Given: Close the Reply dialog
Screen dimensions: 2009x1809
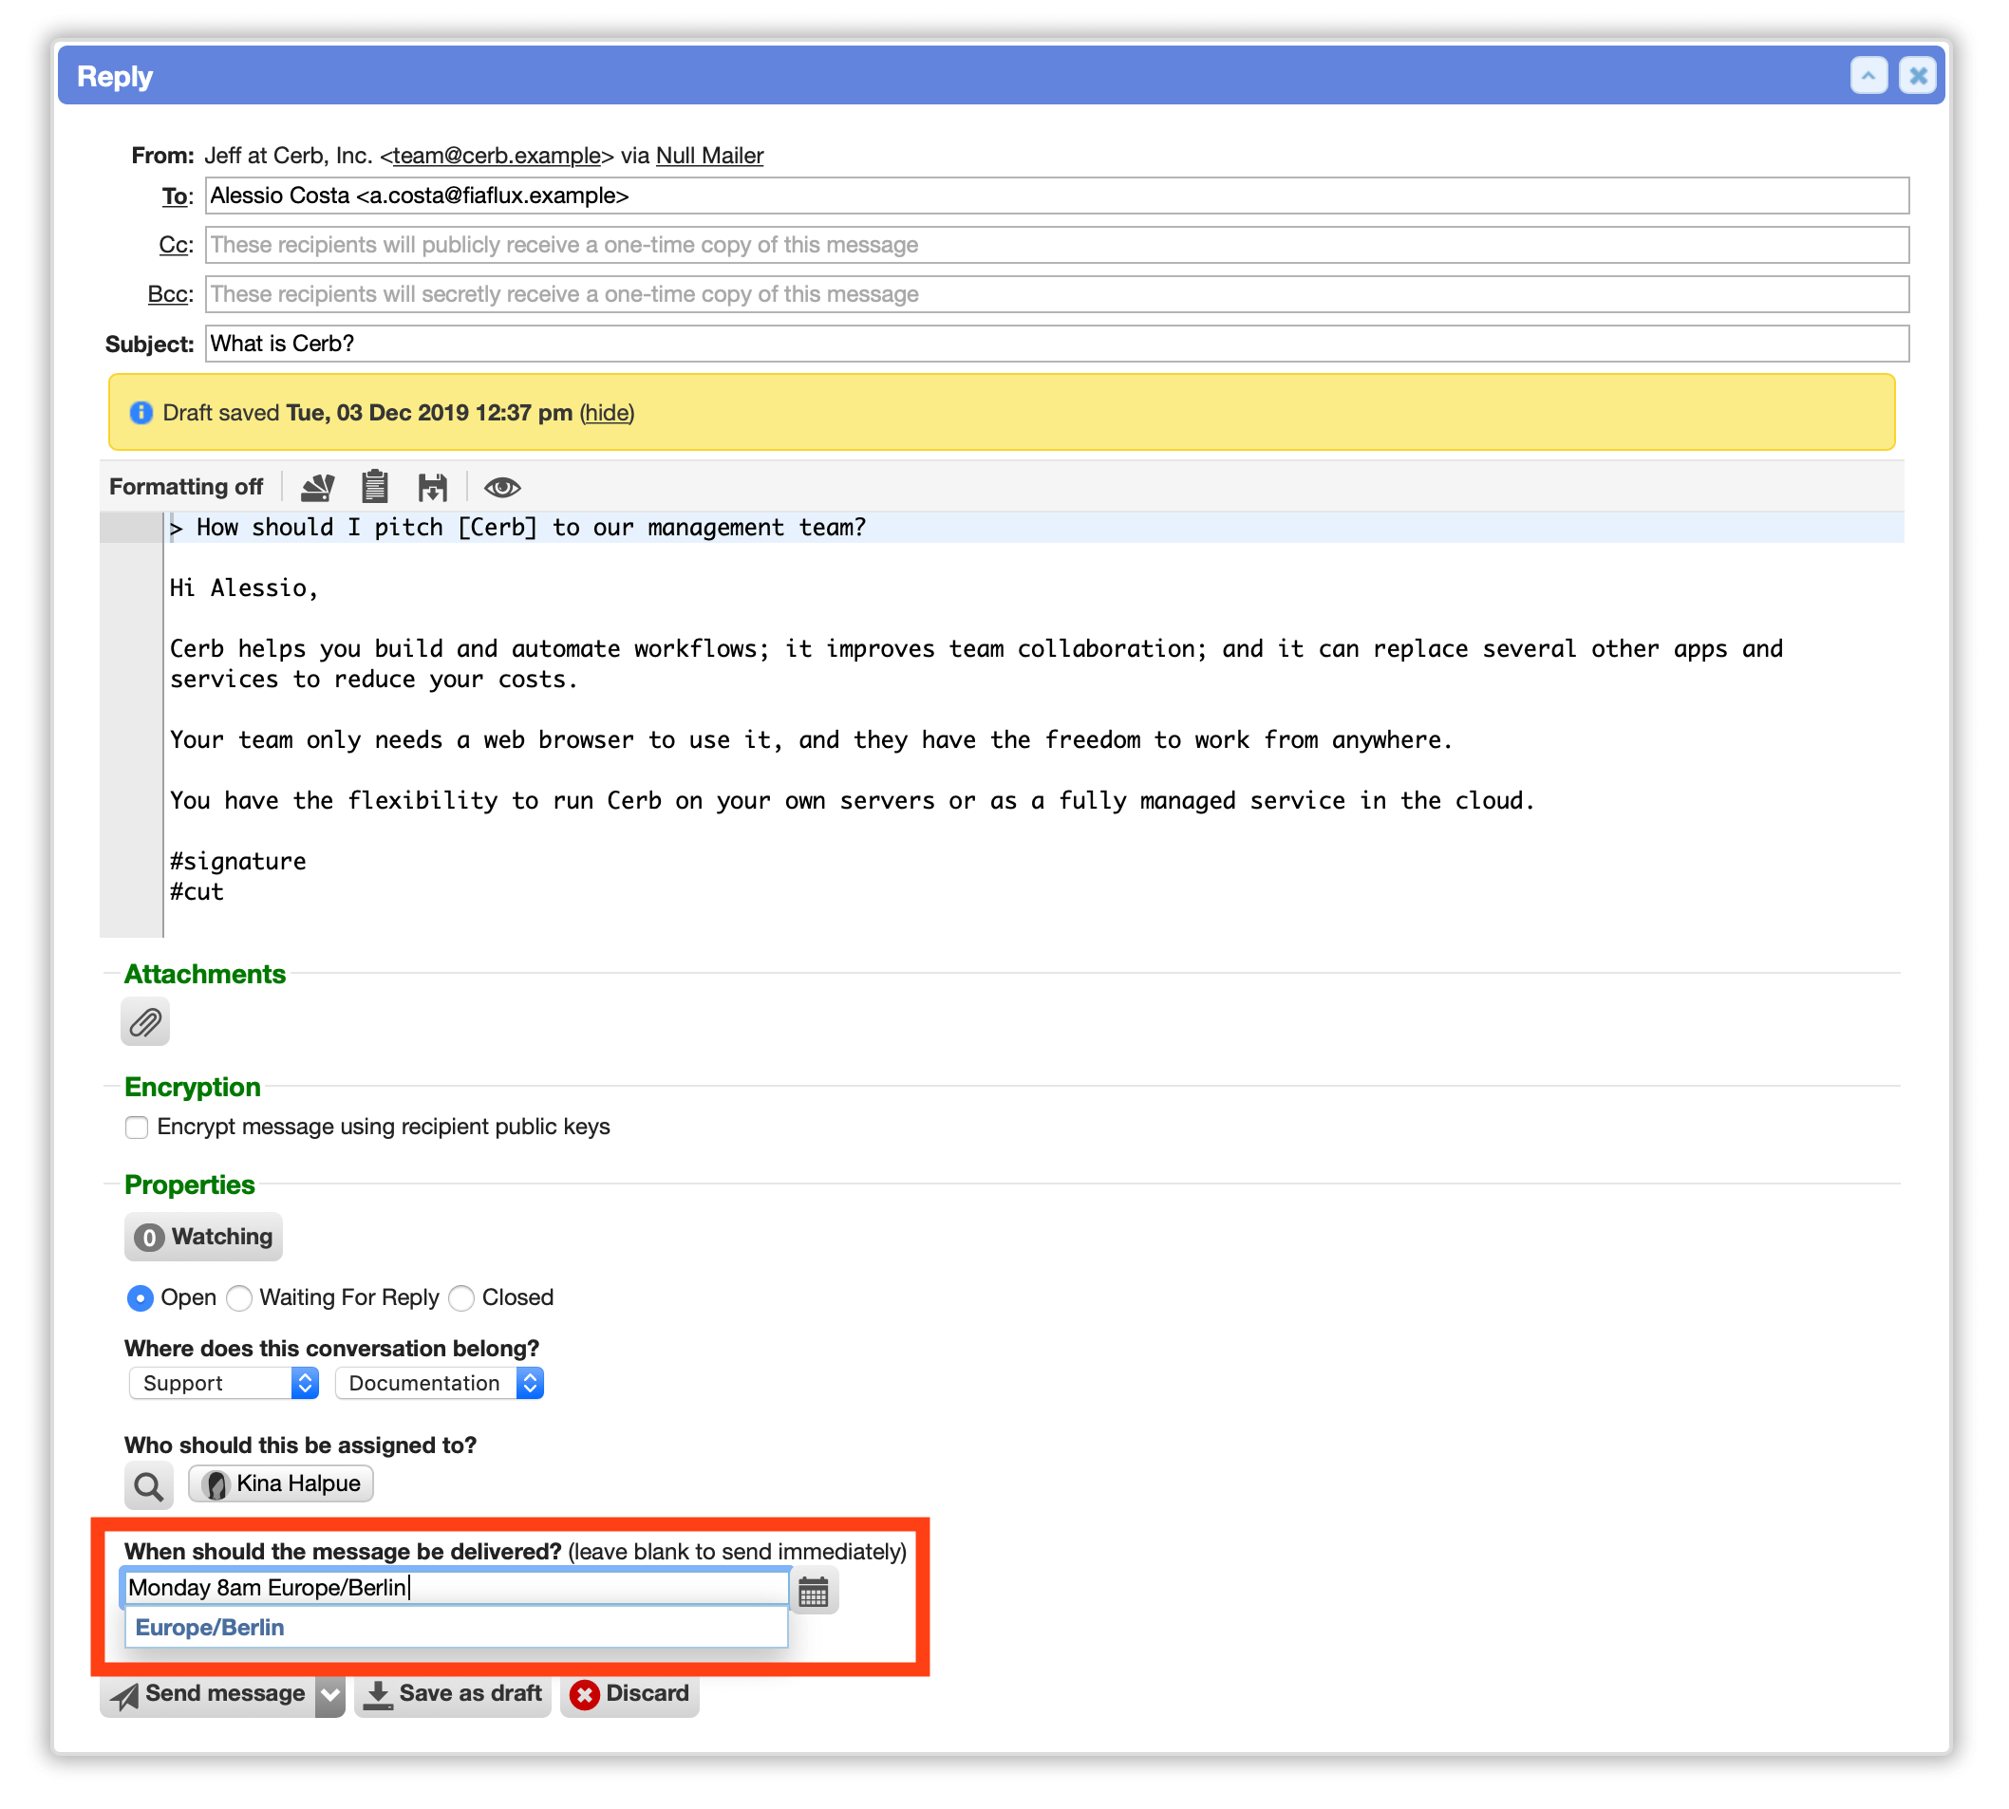Looking at the screenshot, I should pos(1919,76).
